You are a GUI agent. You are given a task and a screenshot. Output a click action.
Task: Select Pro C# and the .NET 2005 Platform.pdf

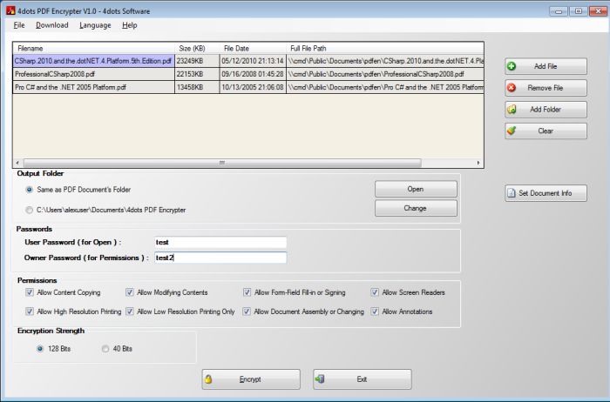click(x=93, y=87)
